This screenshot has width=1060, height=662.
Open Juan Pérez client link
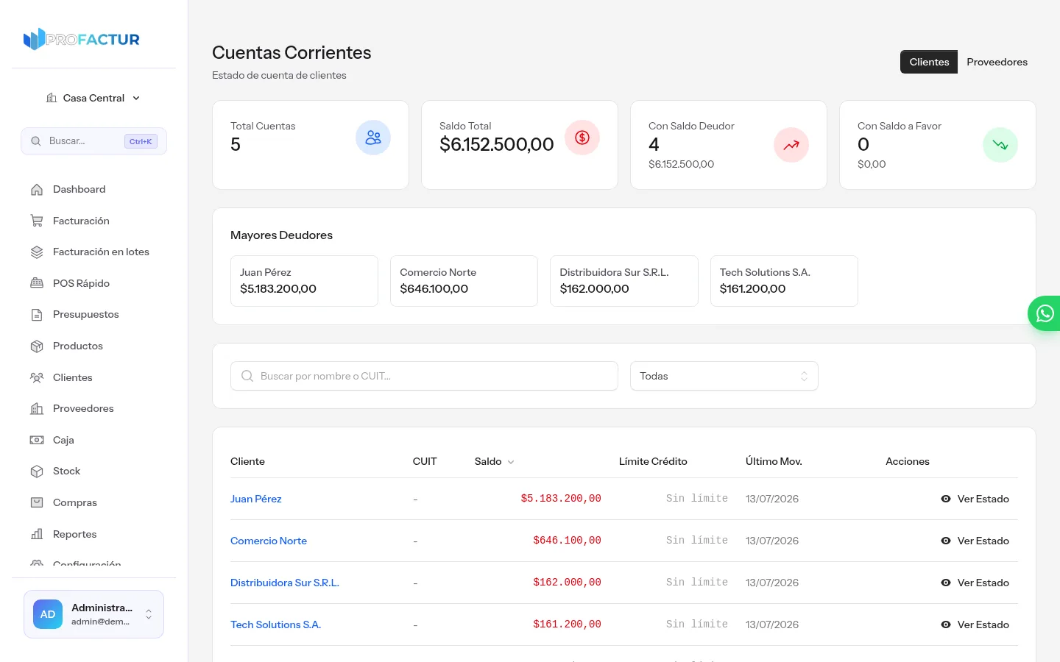click(256, 499)
